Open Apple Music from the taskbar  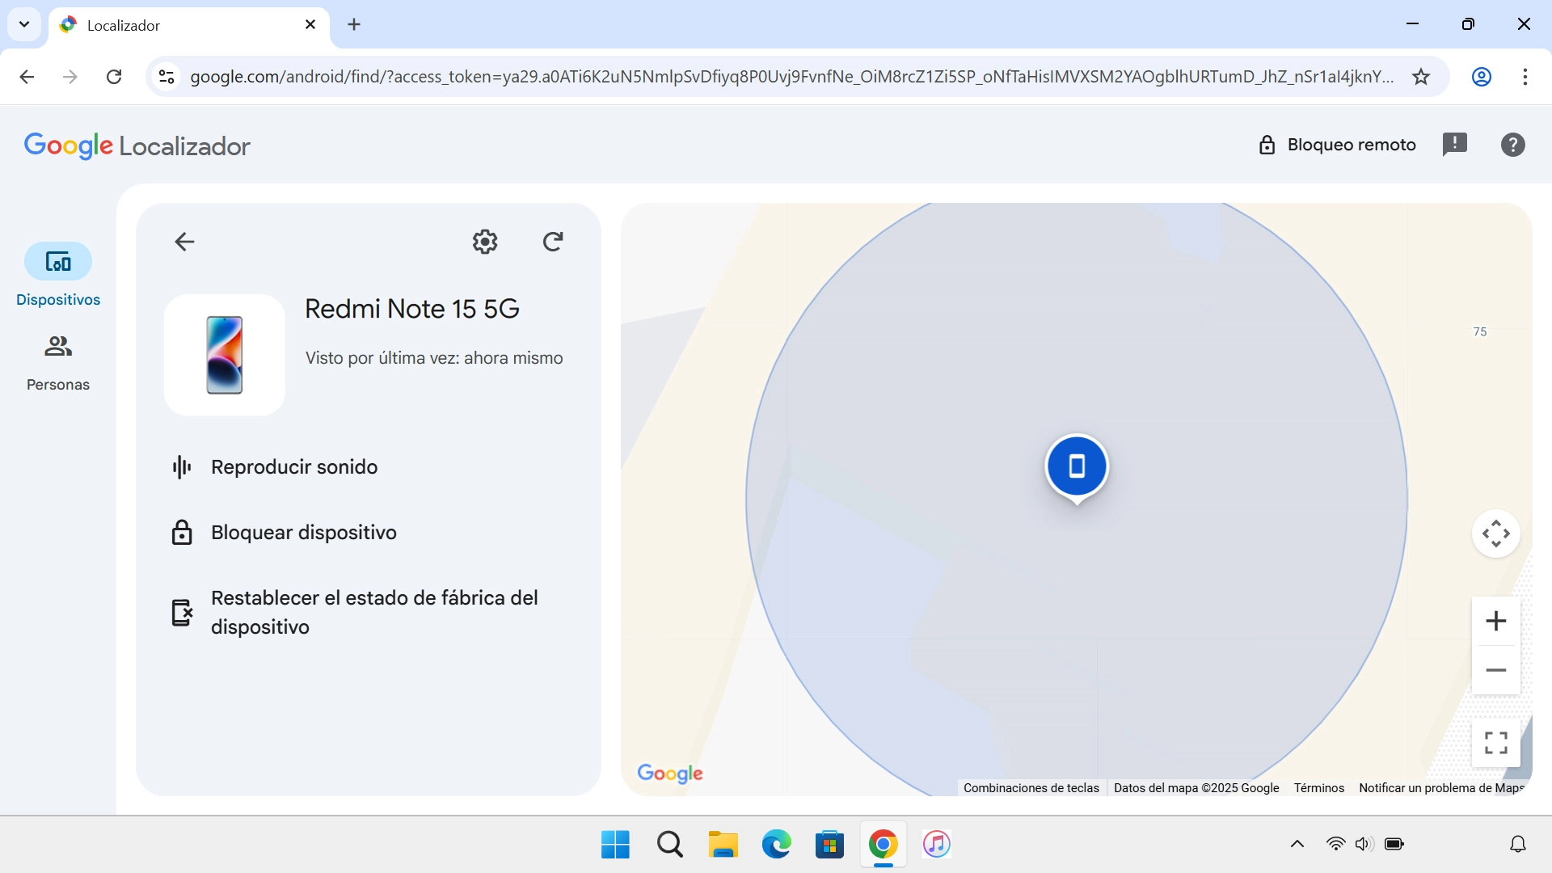(x=935, y=844)
